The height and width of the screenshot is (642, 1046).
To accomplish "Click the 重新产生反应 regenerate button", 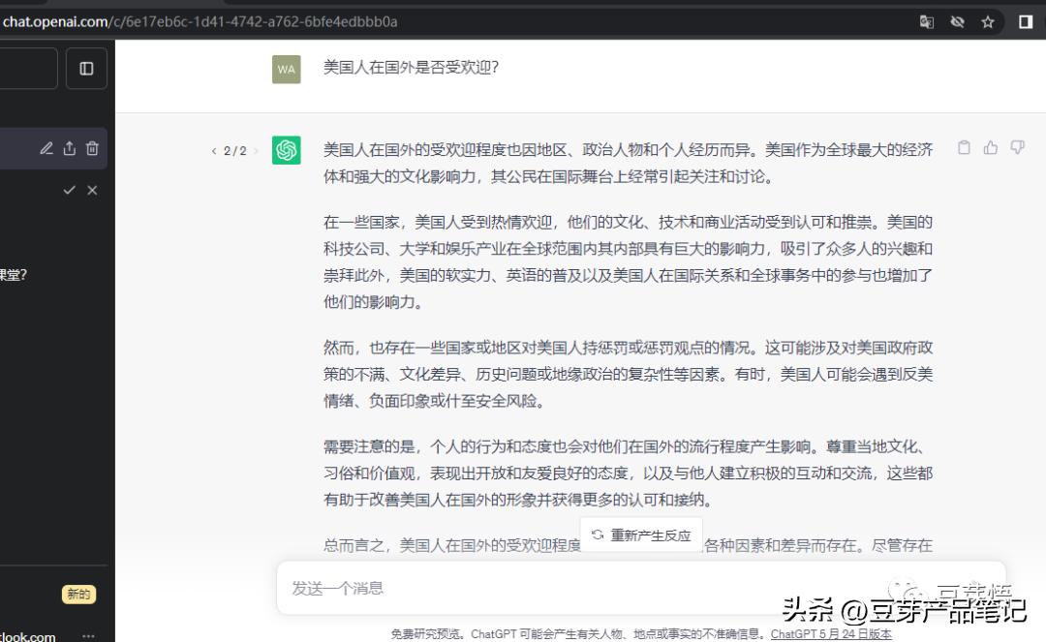I will 641,535.
